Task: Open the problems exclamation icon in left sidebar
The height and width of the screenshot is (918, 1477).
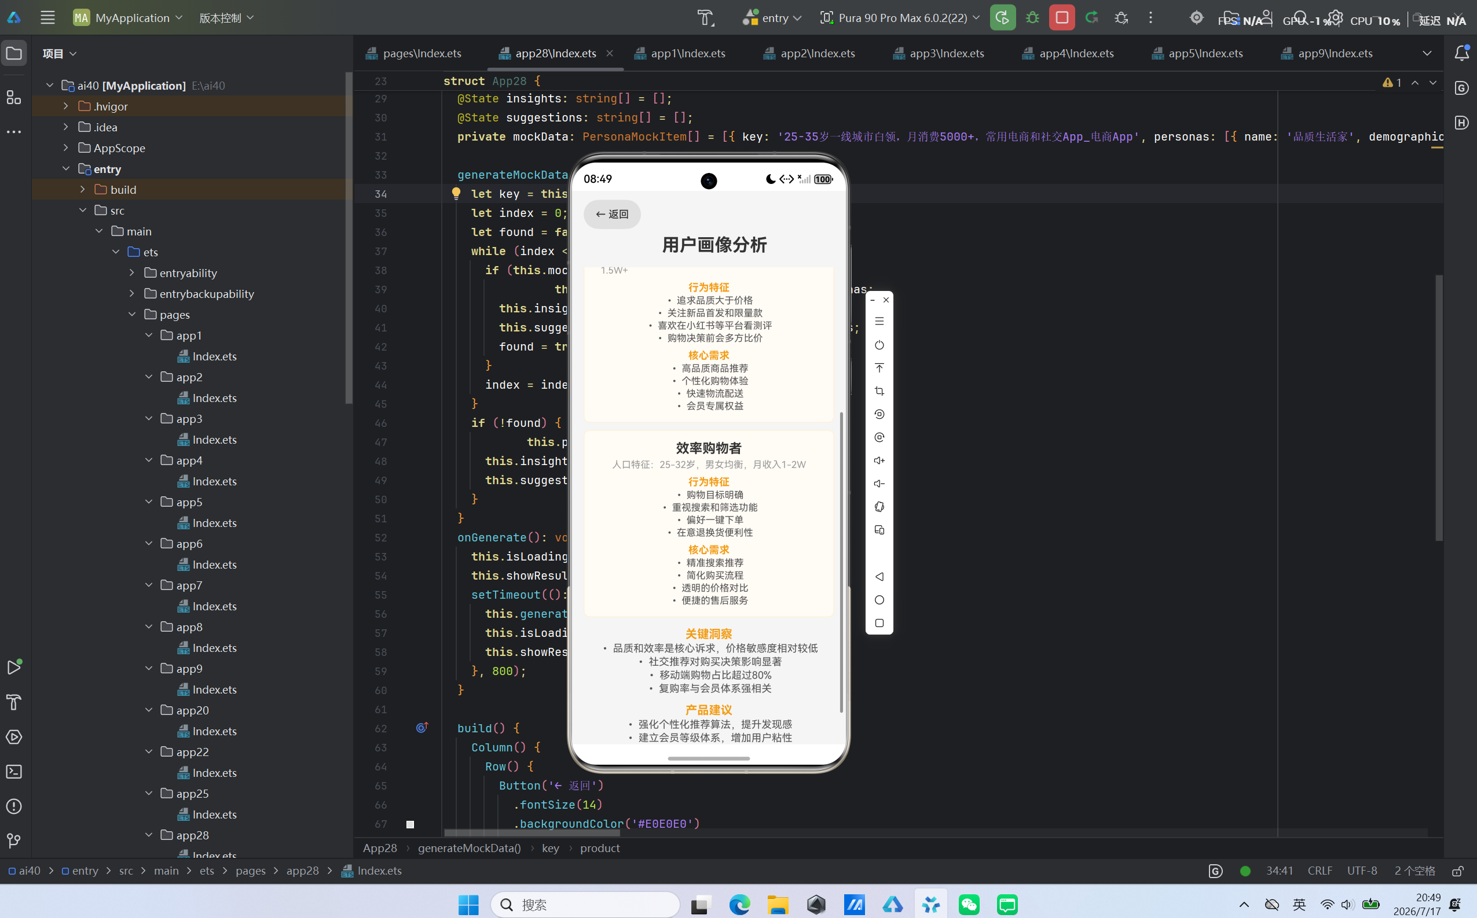Action: coord(14,806)
